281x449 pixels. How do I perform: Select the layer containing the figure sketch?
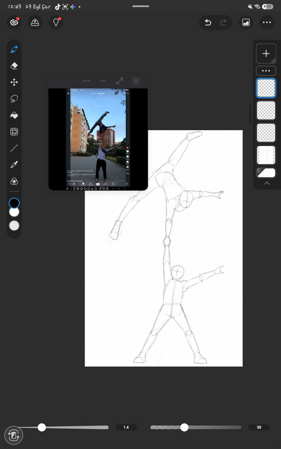click(x=266, y=155)
